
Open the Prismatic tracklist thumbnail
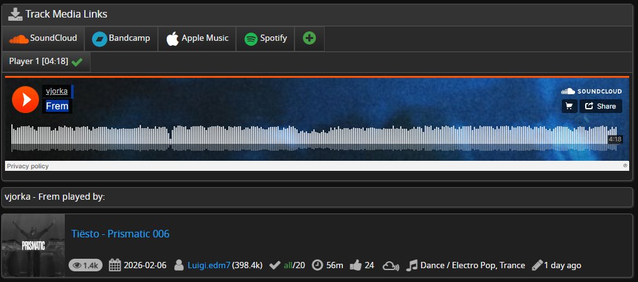click(33, 246)
